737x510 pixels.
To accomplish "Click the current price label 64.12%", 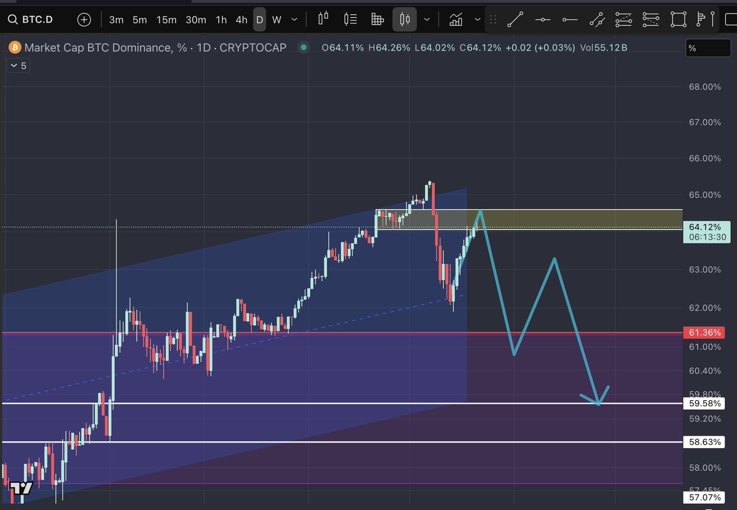I will (705, 226).
